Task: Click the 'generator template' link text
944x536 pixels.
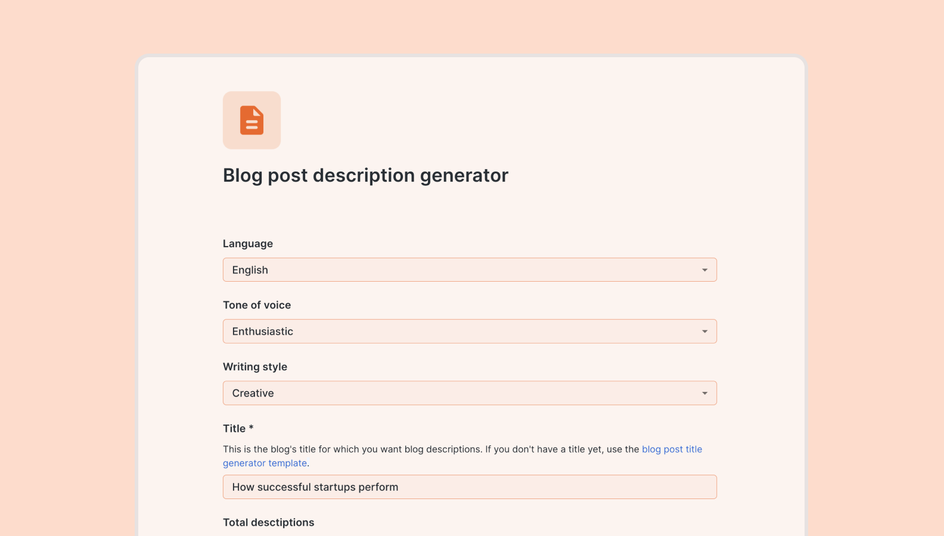Action: pyautogui.click(x=265, y=463)
